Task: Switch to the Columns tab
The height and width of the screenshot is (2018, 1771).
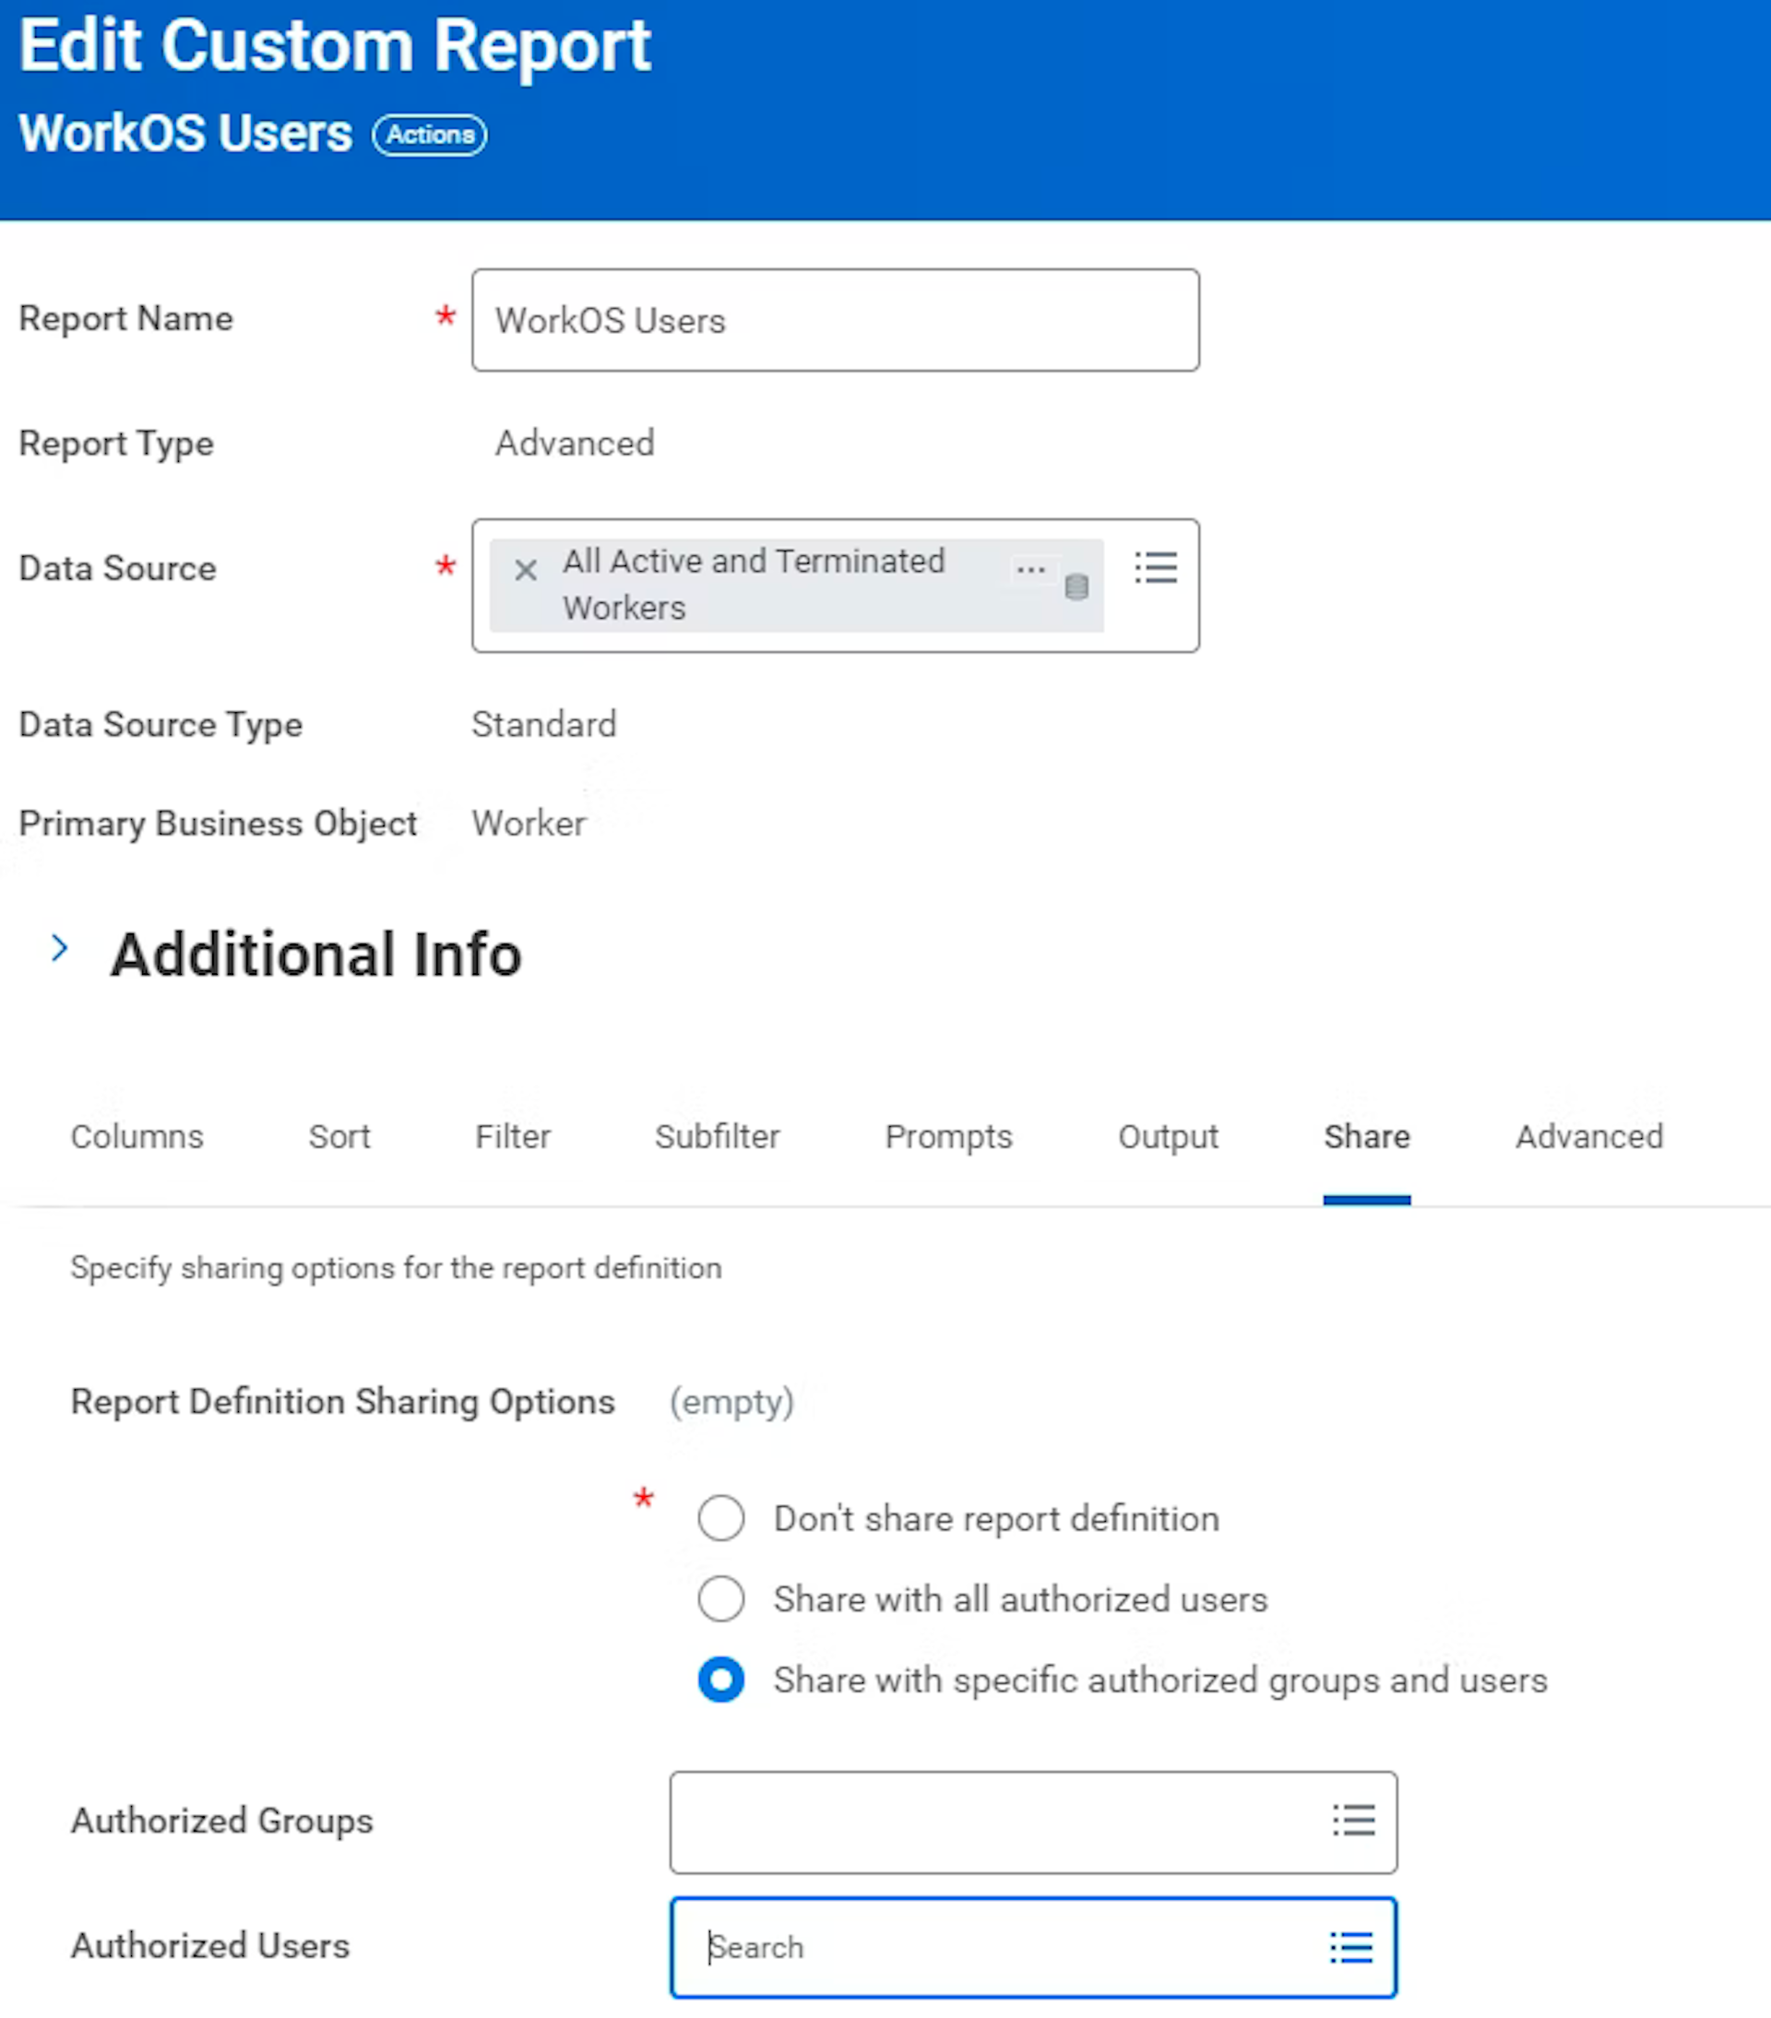Action: [x=137, y=1136]
